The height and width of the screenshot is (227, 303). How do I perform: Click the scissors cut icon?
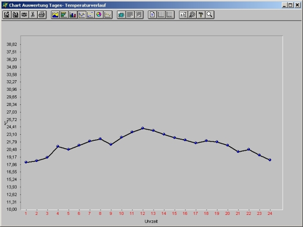[33, 15]
